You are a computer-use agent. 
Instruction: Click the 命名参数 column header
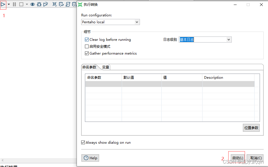pyautogui.click(x=103, y=77)
